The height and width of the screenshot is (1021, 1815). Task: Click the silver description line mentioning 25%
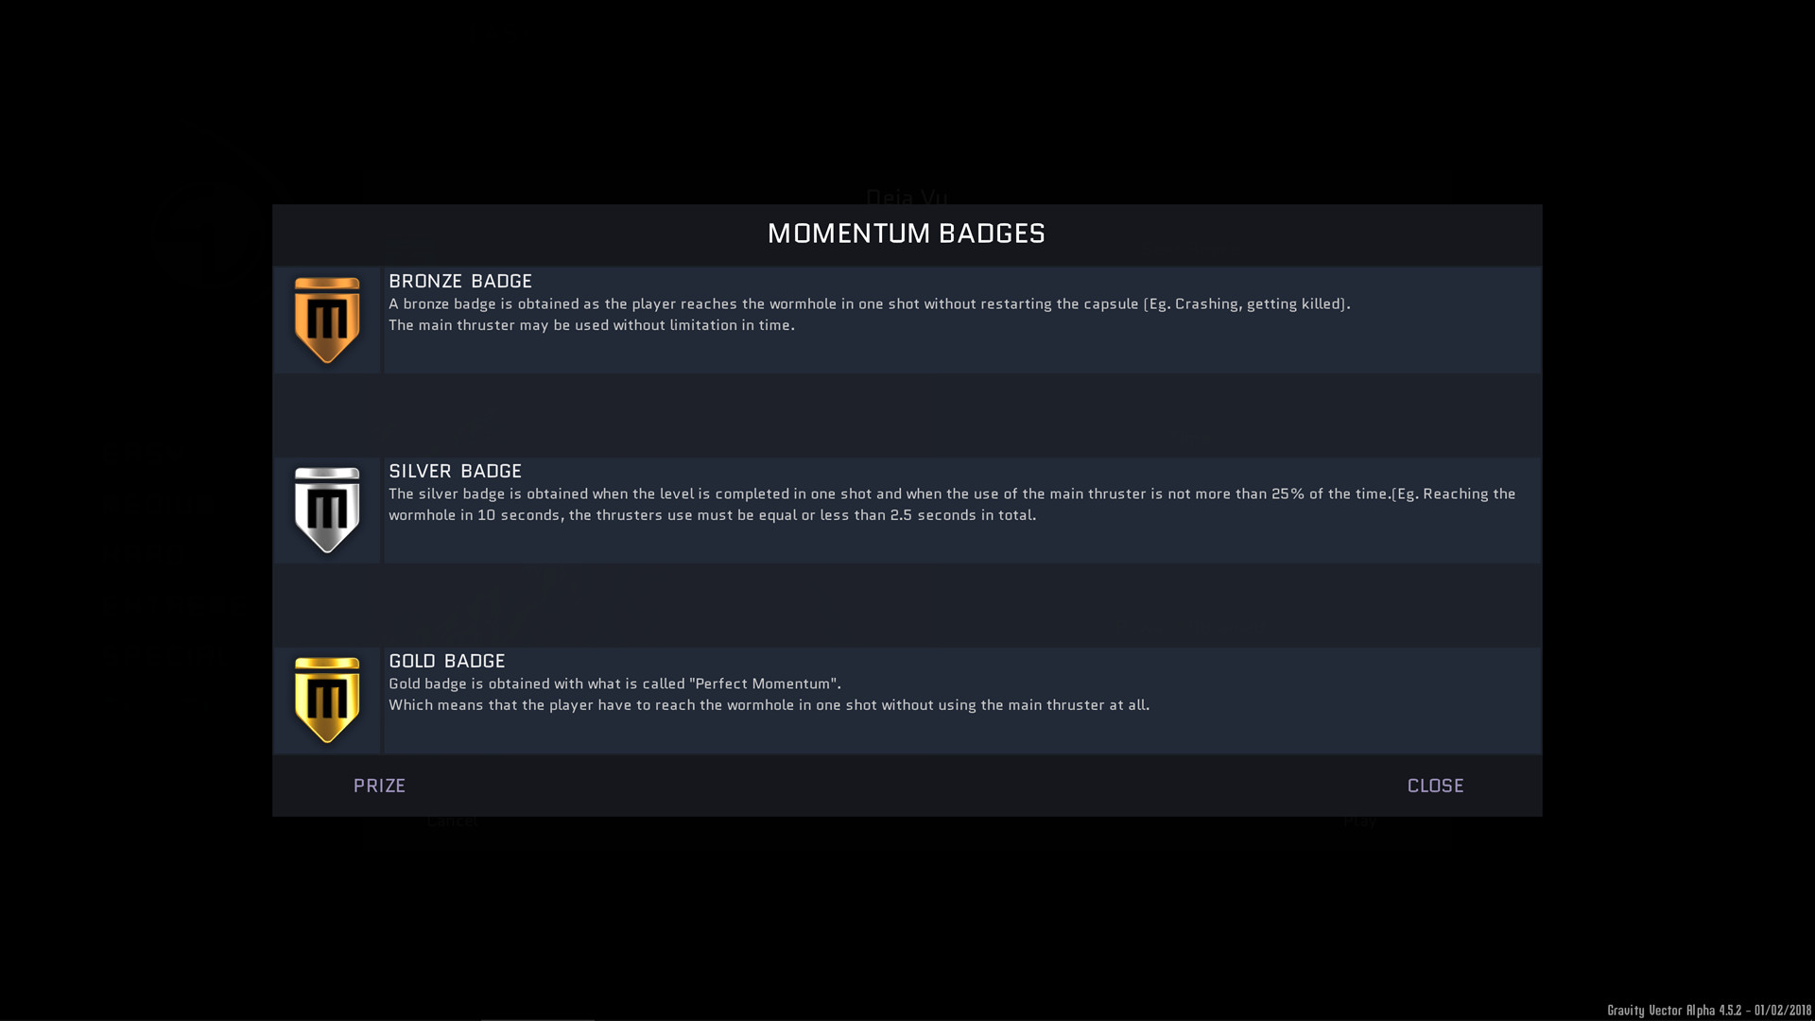[x=952, y=493]
